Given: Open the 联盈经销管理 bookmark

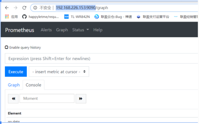Looking at the screenshot, I should (x=186, y=17).
